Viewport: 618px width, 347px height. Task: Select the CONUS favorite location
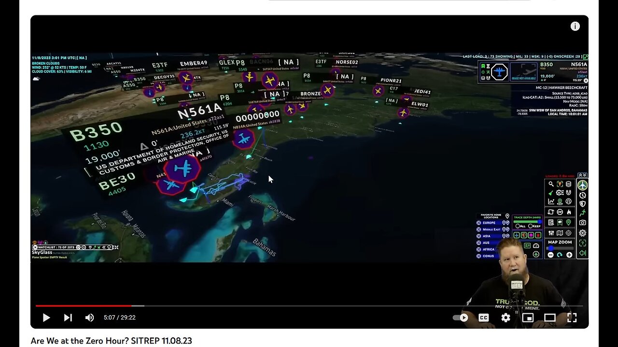[489, 256]
